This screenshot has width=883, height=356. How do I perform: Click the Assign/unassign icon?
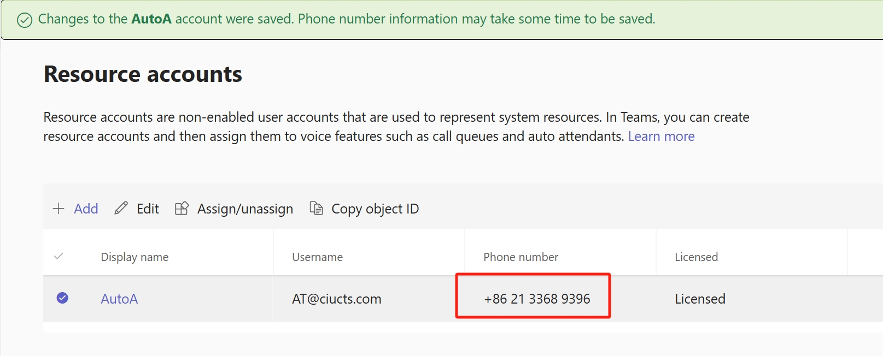[182, 208]
